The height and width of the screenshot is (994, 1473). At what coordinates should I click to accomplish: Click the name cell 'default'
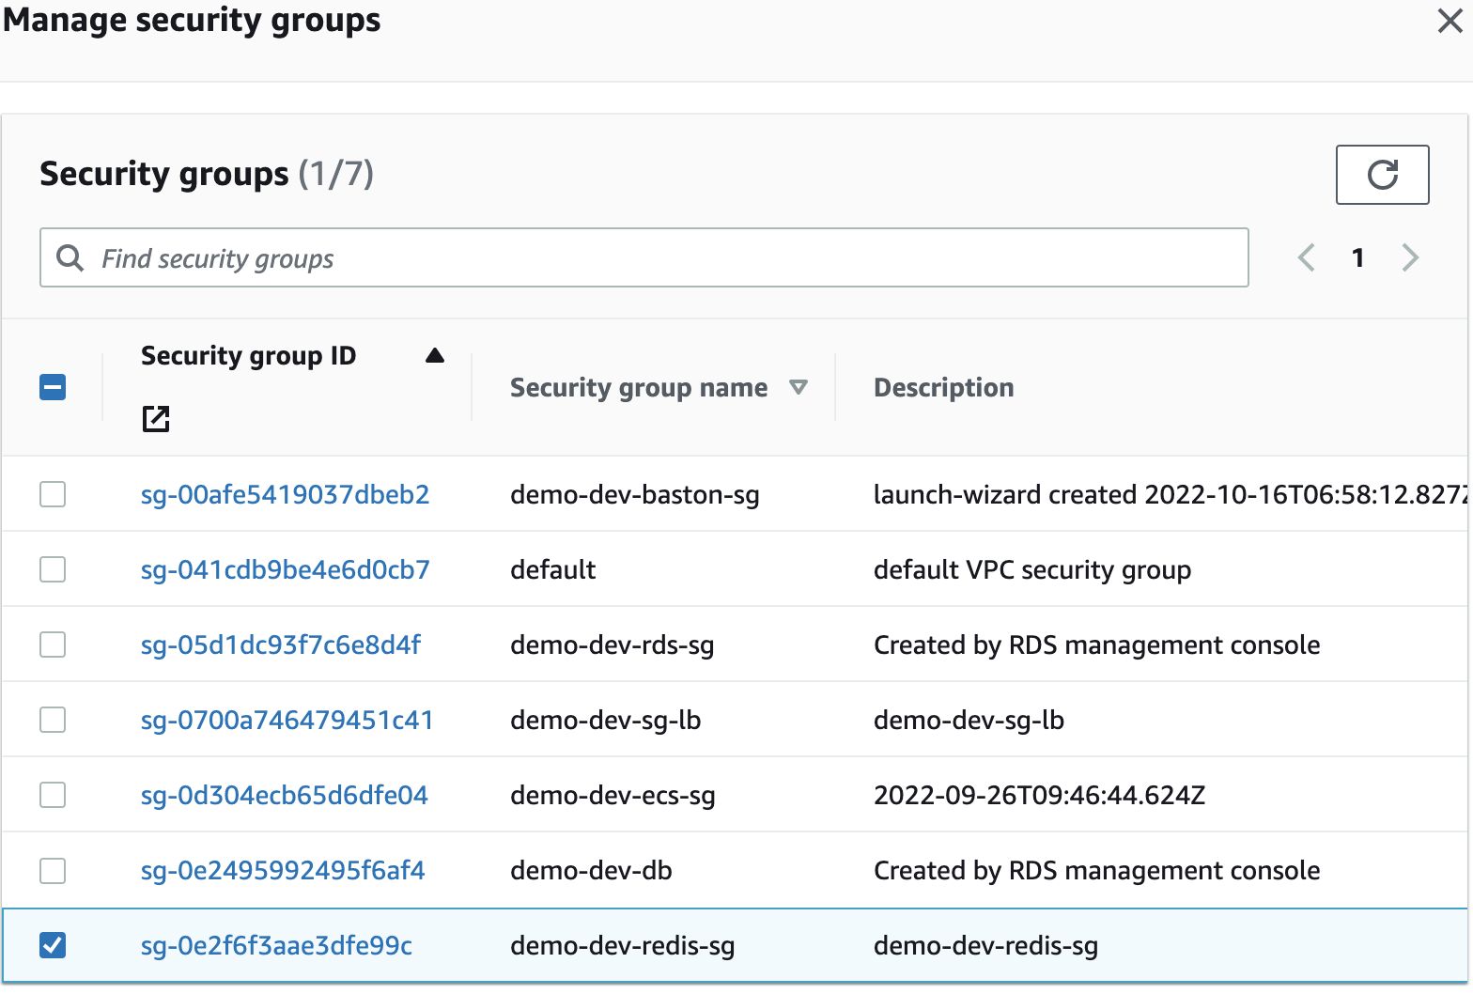(552, 569)
